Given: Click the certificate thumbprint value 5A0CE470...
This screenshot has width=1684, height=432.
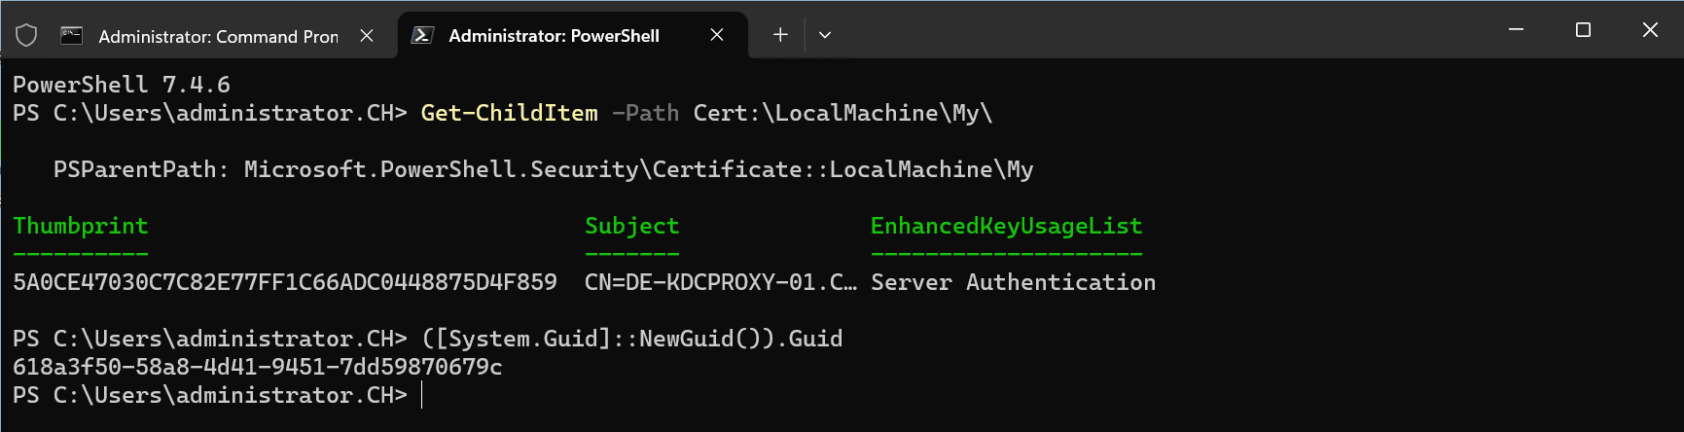Looking at the screenshot, I should coord(284,282).
